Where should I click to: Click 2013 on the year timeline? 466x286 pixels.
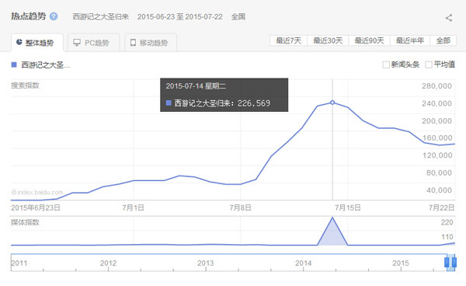pos(205,263)
